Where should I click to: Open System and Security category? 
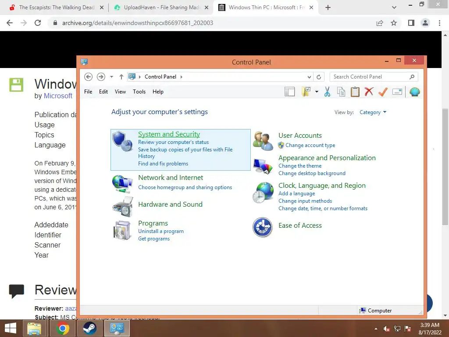(x=169, y=134)
